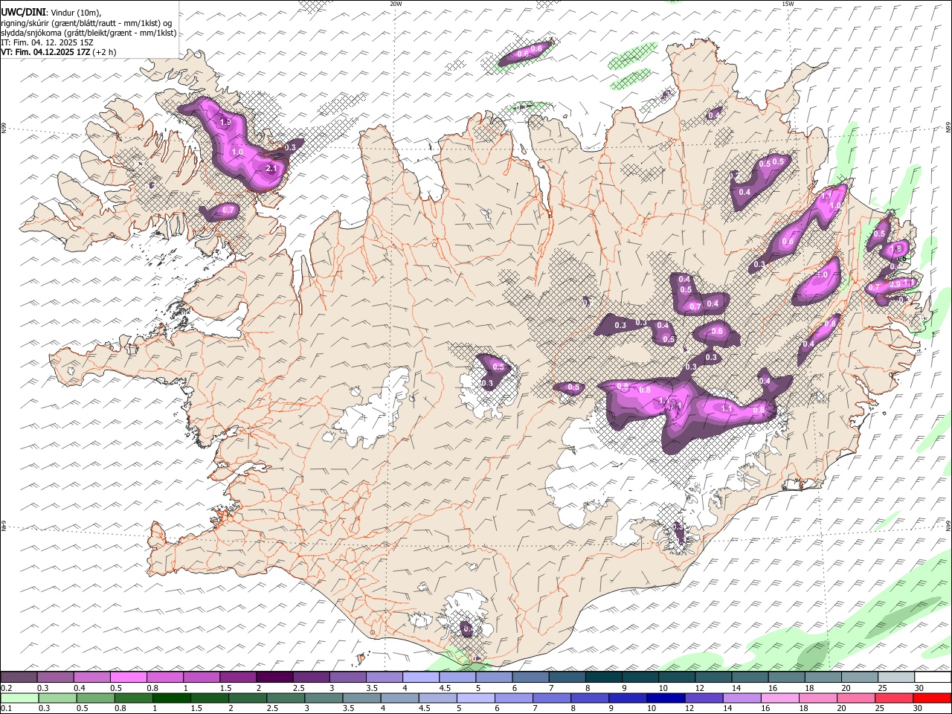Click the UWC/DINI title text
This screenshot has width=952, height=714.
23,12
